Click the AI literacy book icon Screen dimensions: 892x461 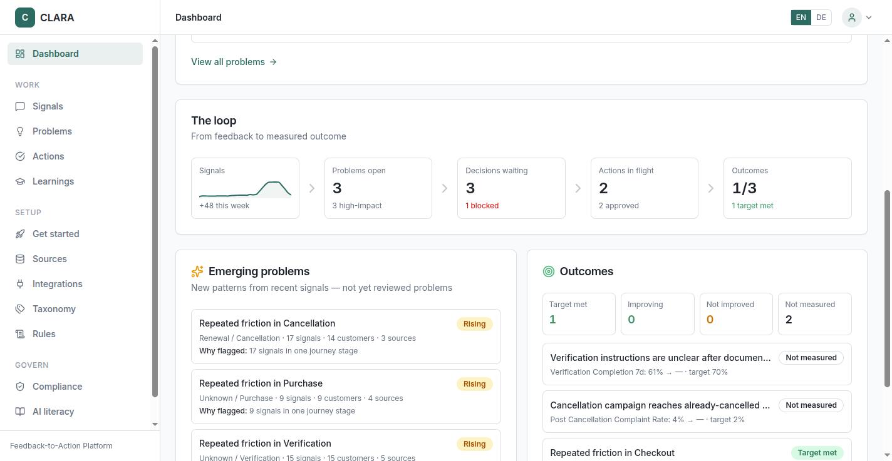20,412
